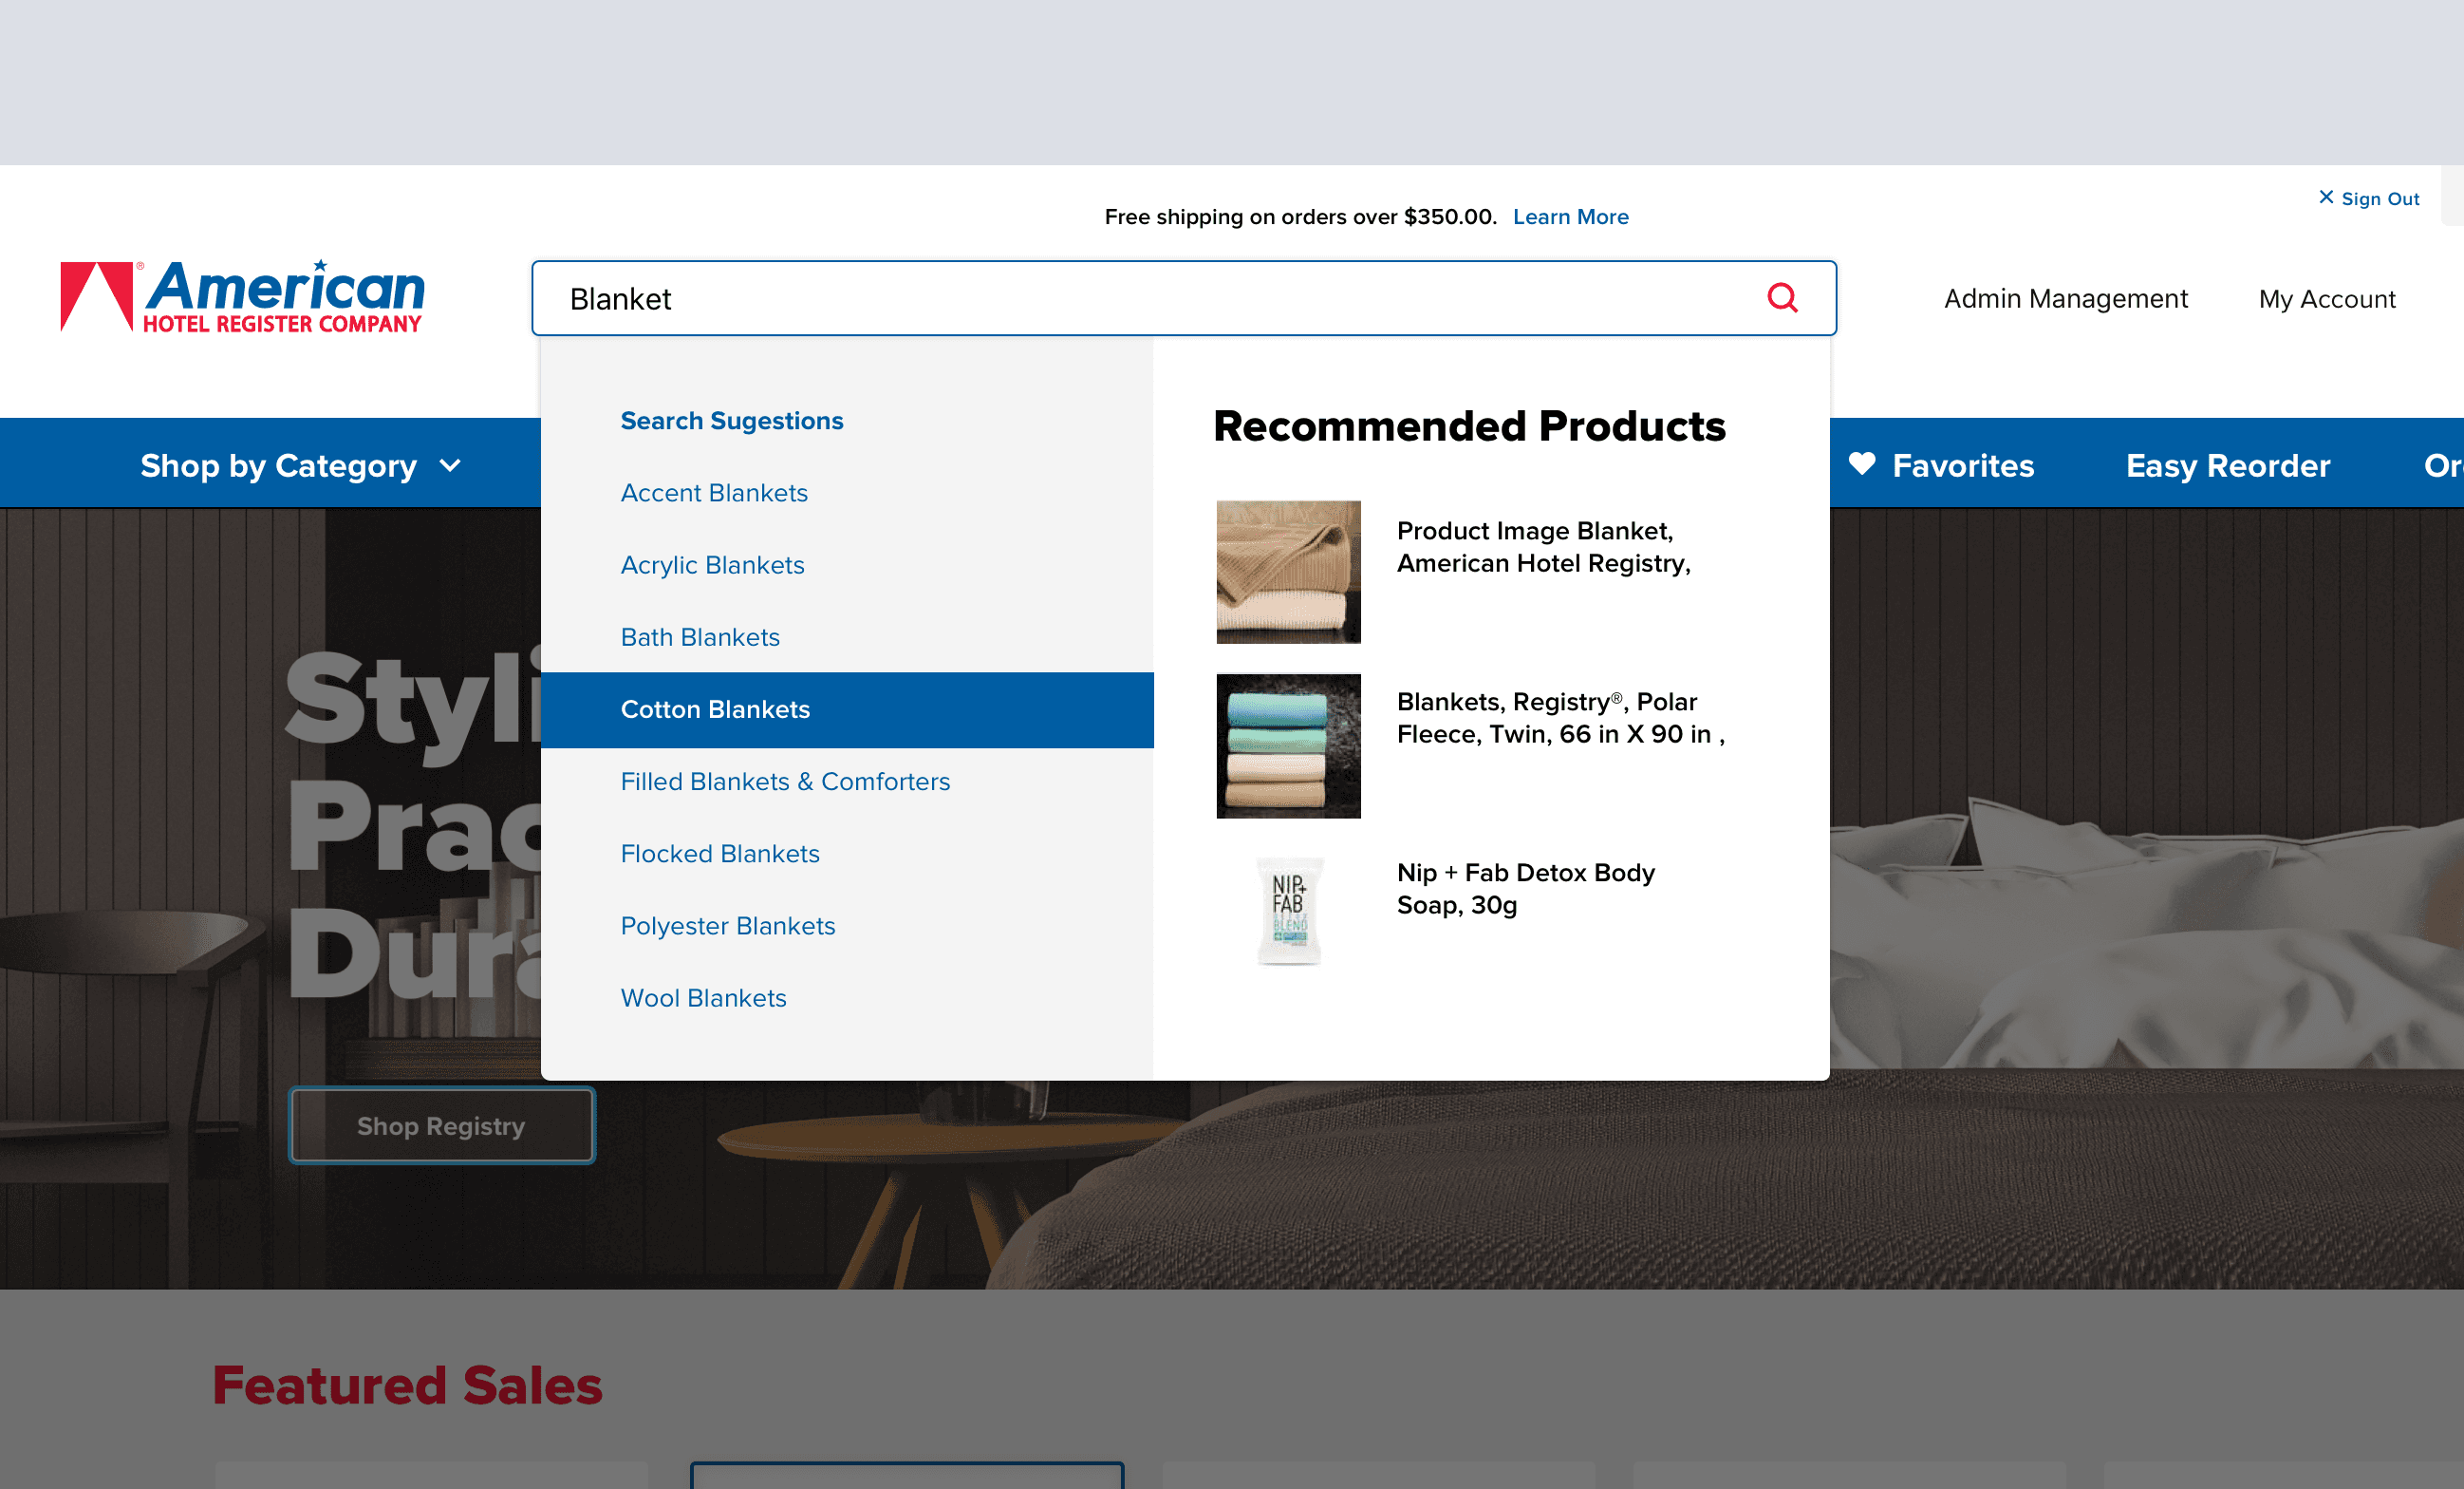Click the American Hotel Register Company logo
The image size is (2464, 1489).
pos(243,296)
